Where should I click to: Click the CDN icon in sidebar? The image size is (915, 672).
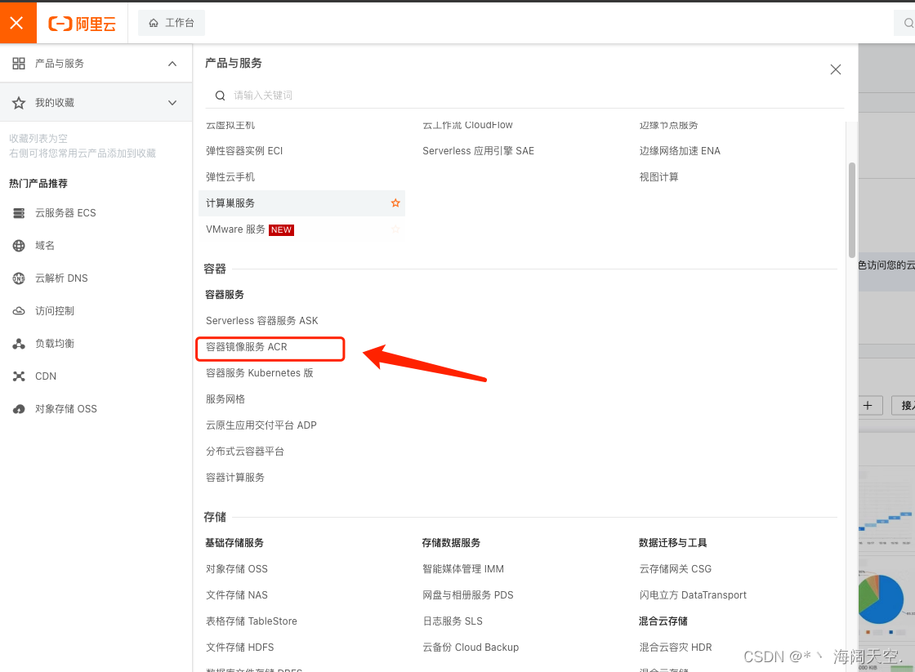pyautogui.click(x=19, y=376)
